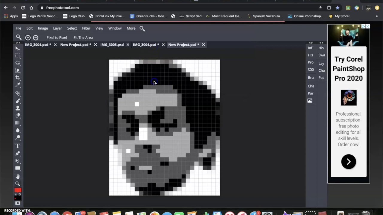
Task: Open the My Store! bookmark
Action: pyautogui.click(x=339, y=16)
